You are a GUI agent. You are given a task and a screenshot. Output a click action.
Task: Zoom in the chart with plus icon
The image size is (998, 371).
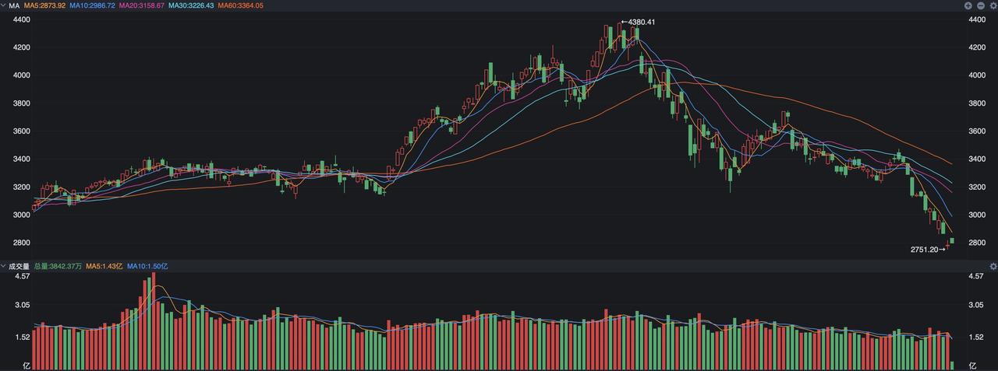click(968, 5)
